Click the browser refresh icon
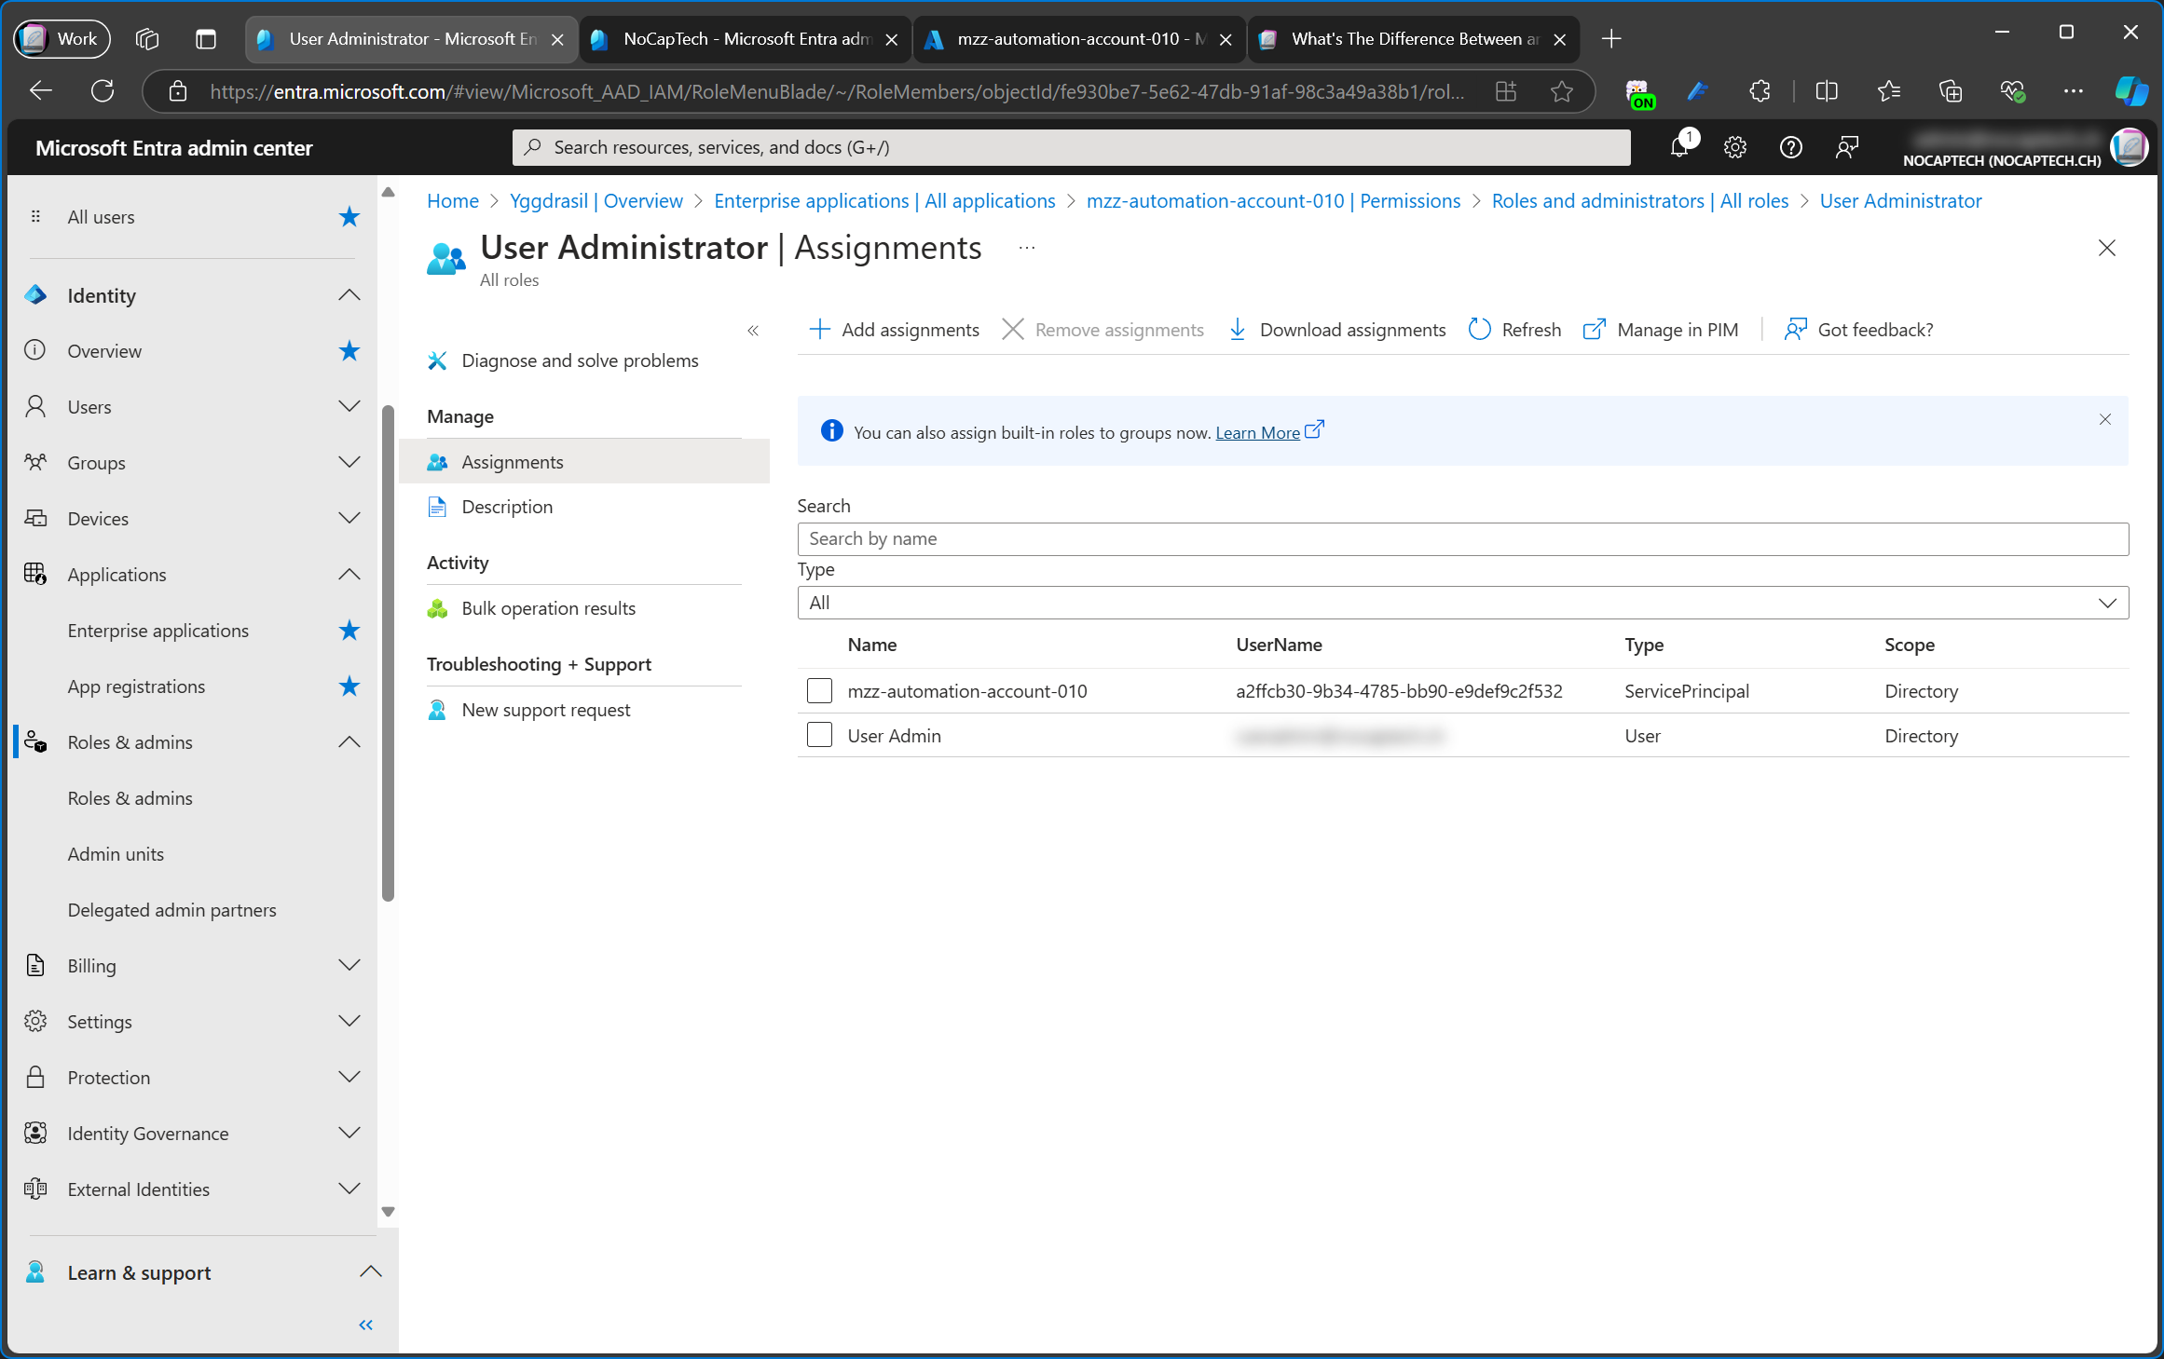The image size is (2164, 1359). tap(103, 91)
